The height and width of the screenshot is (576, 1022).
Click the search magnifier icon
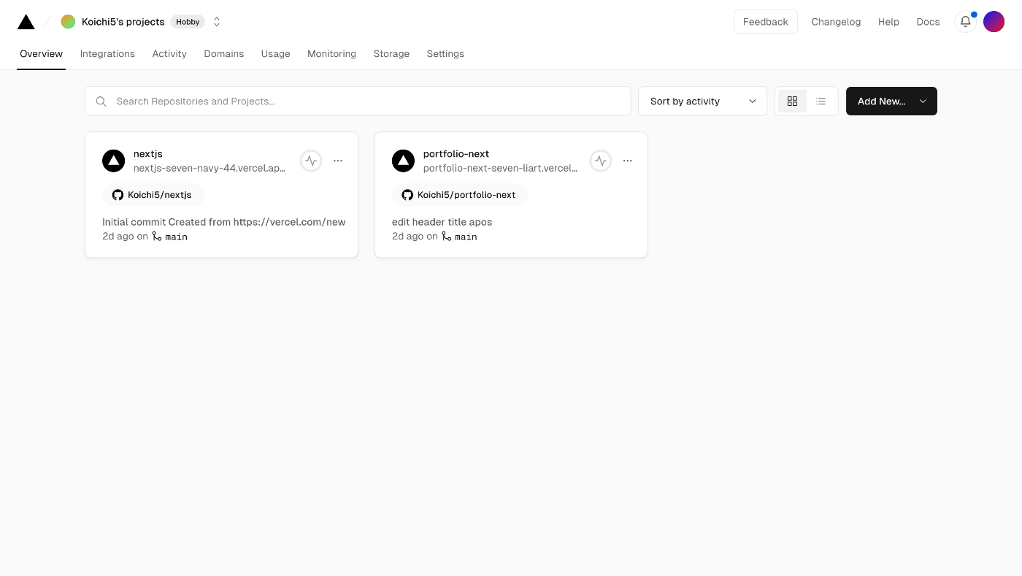(101, 101)
